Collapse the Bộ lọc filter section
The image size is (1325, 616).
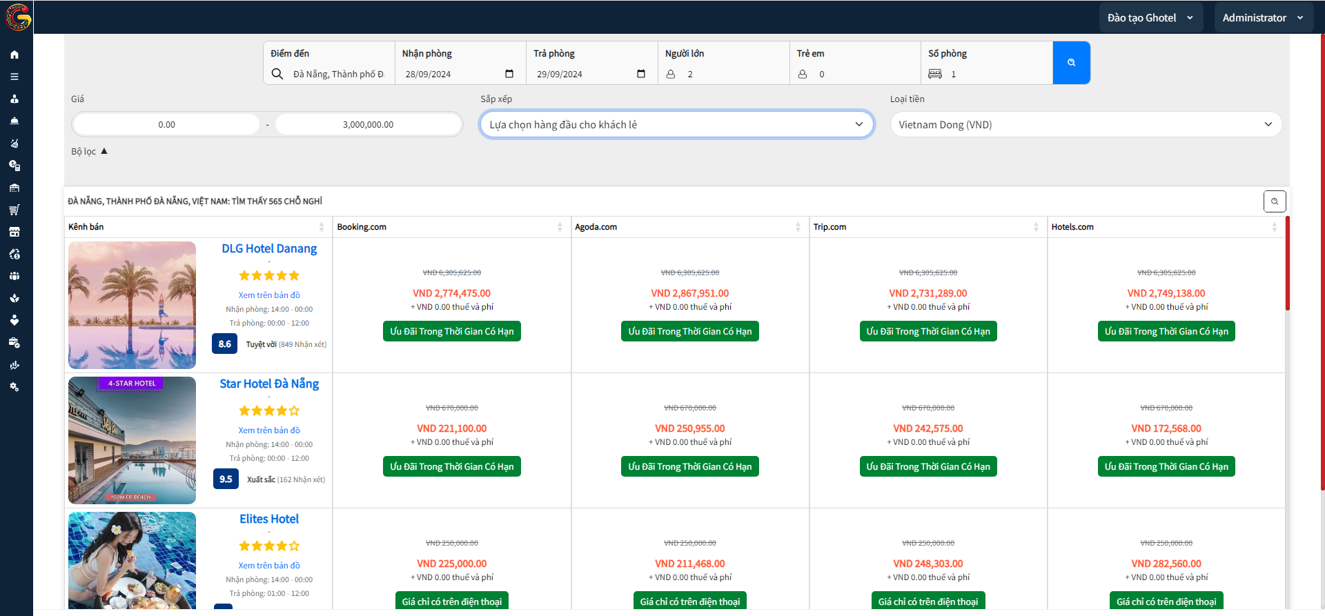90,151
